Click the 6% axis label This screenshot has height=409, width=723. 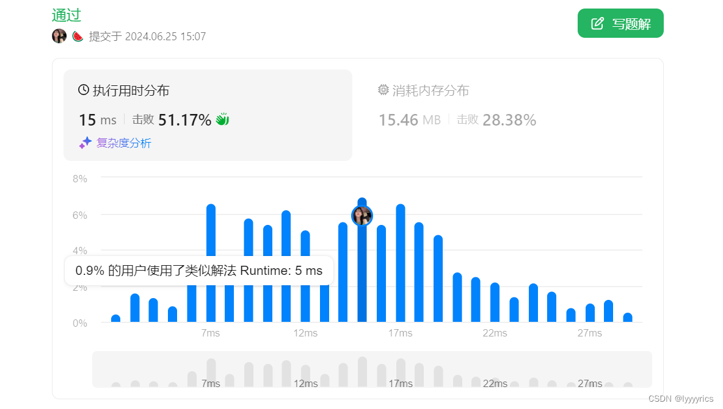tap(80, 215)
